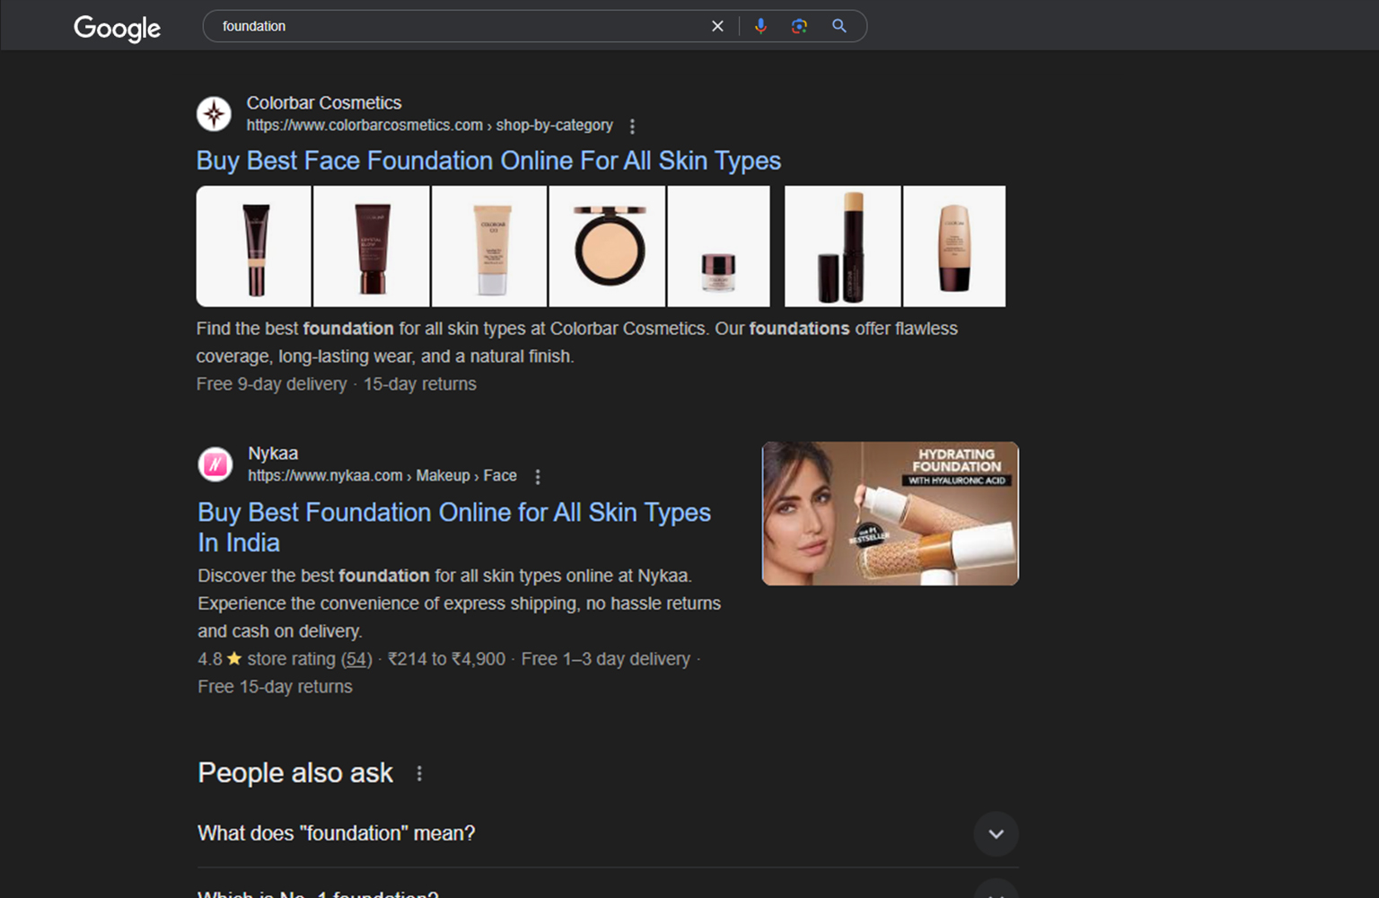The height and width of the screenshot is (898, 1379).
Task: Click the pink Nykaa favicon
Action: (x=215, y=464)
